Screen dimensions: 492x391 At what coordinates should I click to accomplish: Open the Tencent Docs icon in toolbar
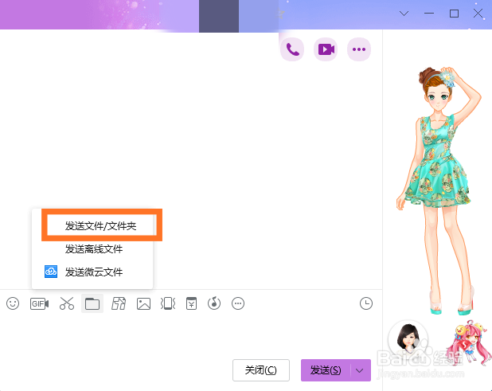pos(119,303)
